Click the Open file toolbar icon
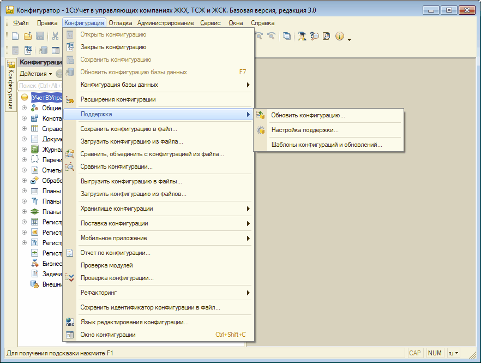 tap(28, 36)
